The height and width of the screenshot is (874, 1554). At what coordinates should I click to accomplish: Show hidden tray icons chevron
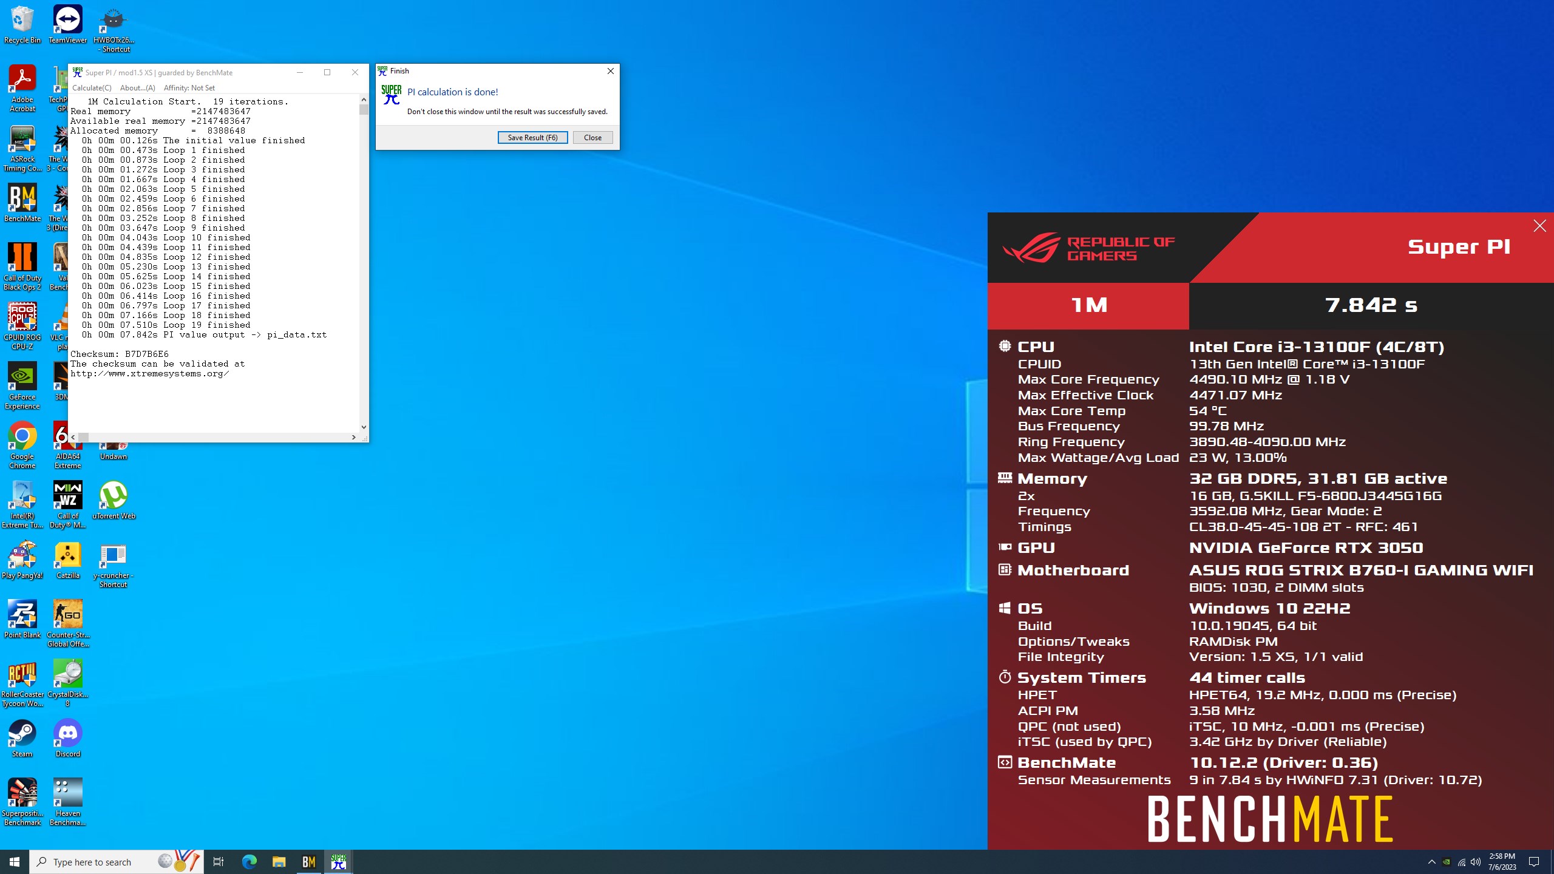pyautogui.click(x=1432, y=862)
